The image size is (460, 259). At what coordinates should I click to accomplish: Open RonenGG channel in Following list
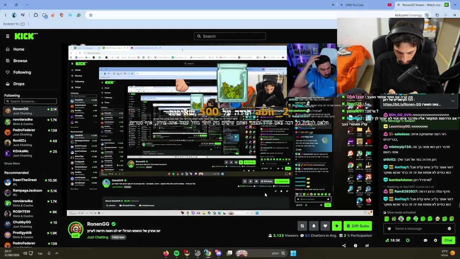(x=31, y=111)
